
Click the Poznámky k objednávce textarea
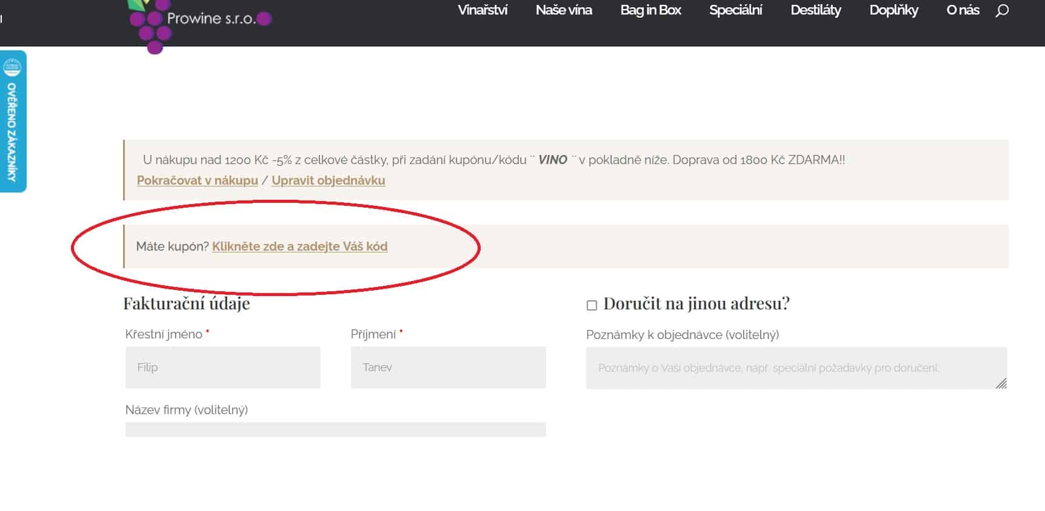pyautogui.click(x=796, y=368)
